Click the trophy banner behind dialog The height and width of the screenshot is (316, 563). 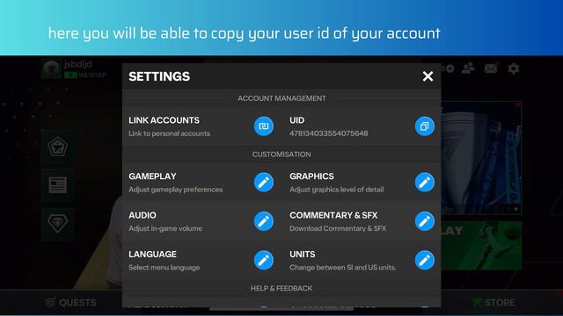coord(481,158)
